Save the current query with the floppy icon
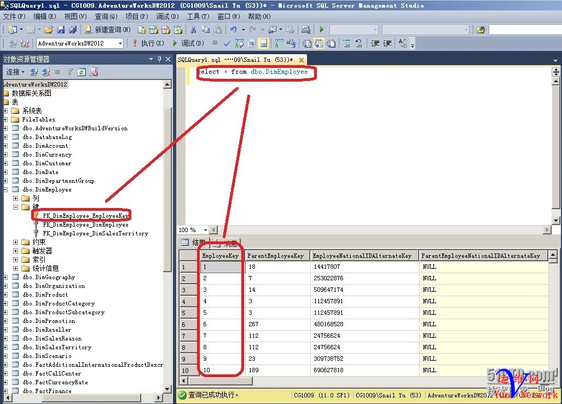The width and height of the screenshot is (562, 404). (61, 30)
